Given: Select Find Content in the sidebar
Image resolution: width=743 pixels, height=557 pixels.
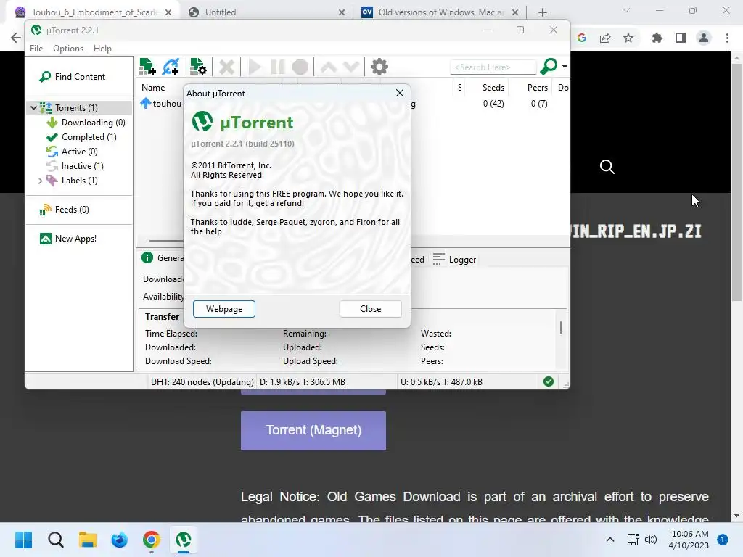Looking at the screenshot, I should click(x=73, y=77).
